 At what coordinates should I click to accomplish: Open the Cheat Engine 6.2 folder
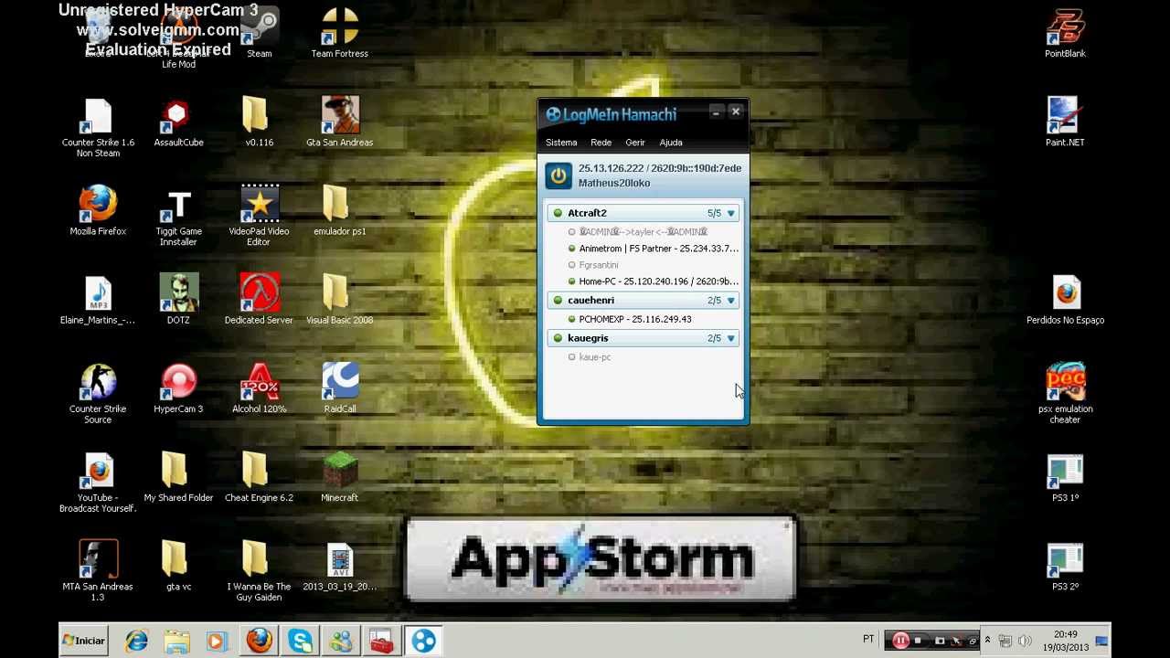pos(259,478)
